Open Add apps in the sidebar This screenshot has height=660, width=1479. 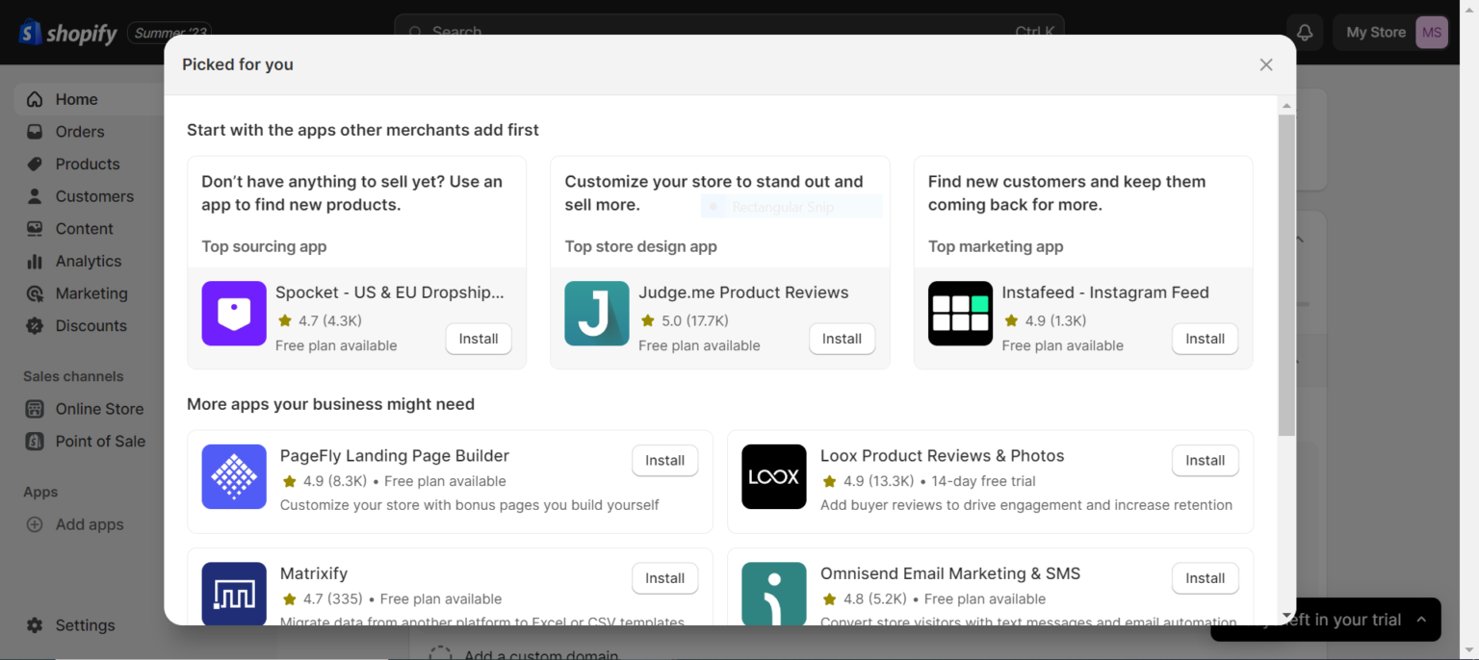point(90,524)
